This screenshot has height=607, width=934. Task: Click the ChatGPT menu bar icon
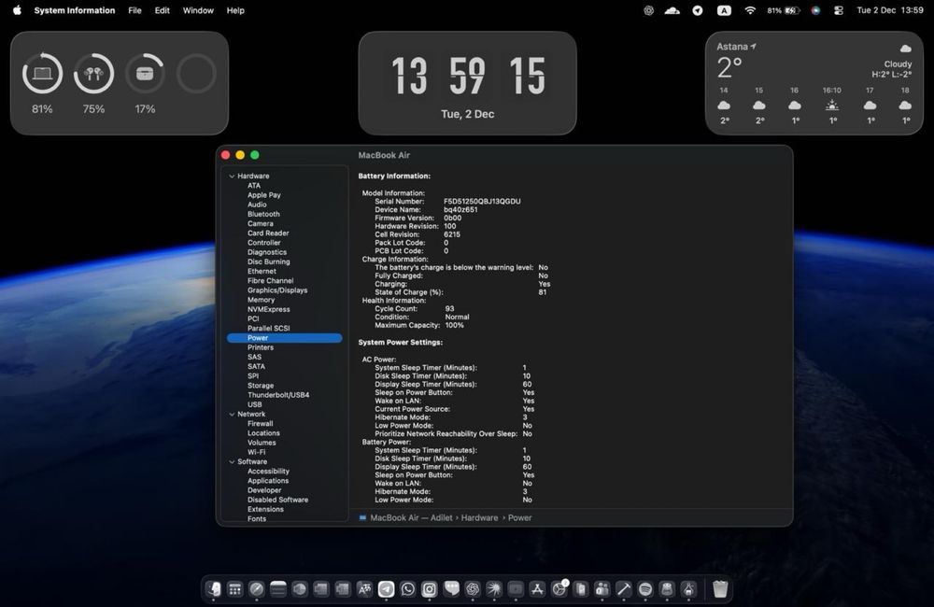[x=649, y=10]
